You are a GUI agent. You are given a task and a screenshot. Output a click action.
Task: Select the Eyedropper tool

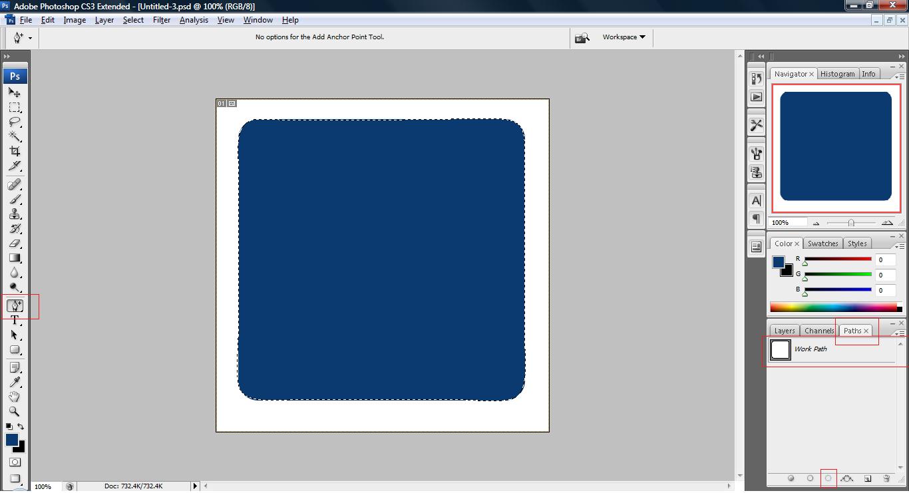(x=15, y=382)
